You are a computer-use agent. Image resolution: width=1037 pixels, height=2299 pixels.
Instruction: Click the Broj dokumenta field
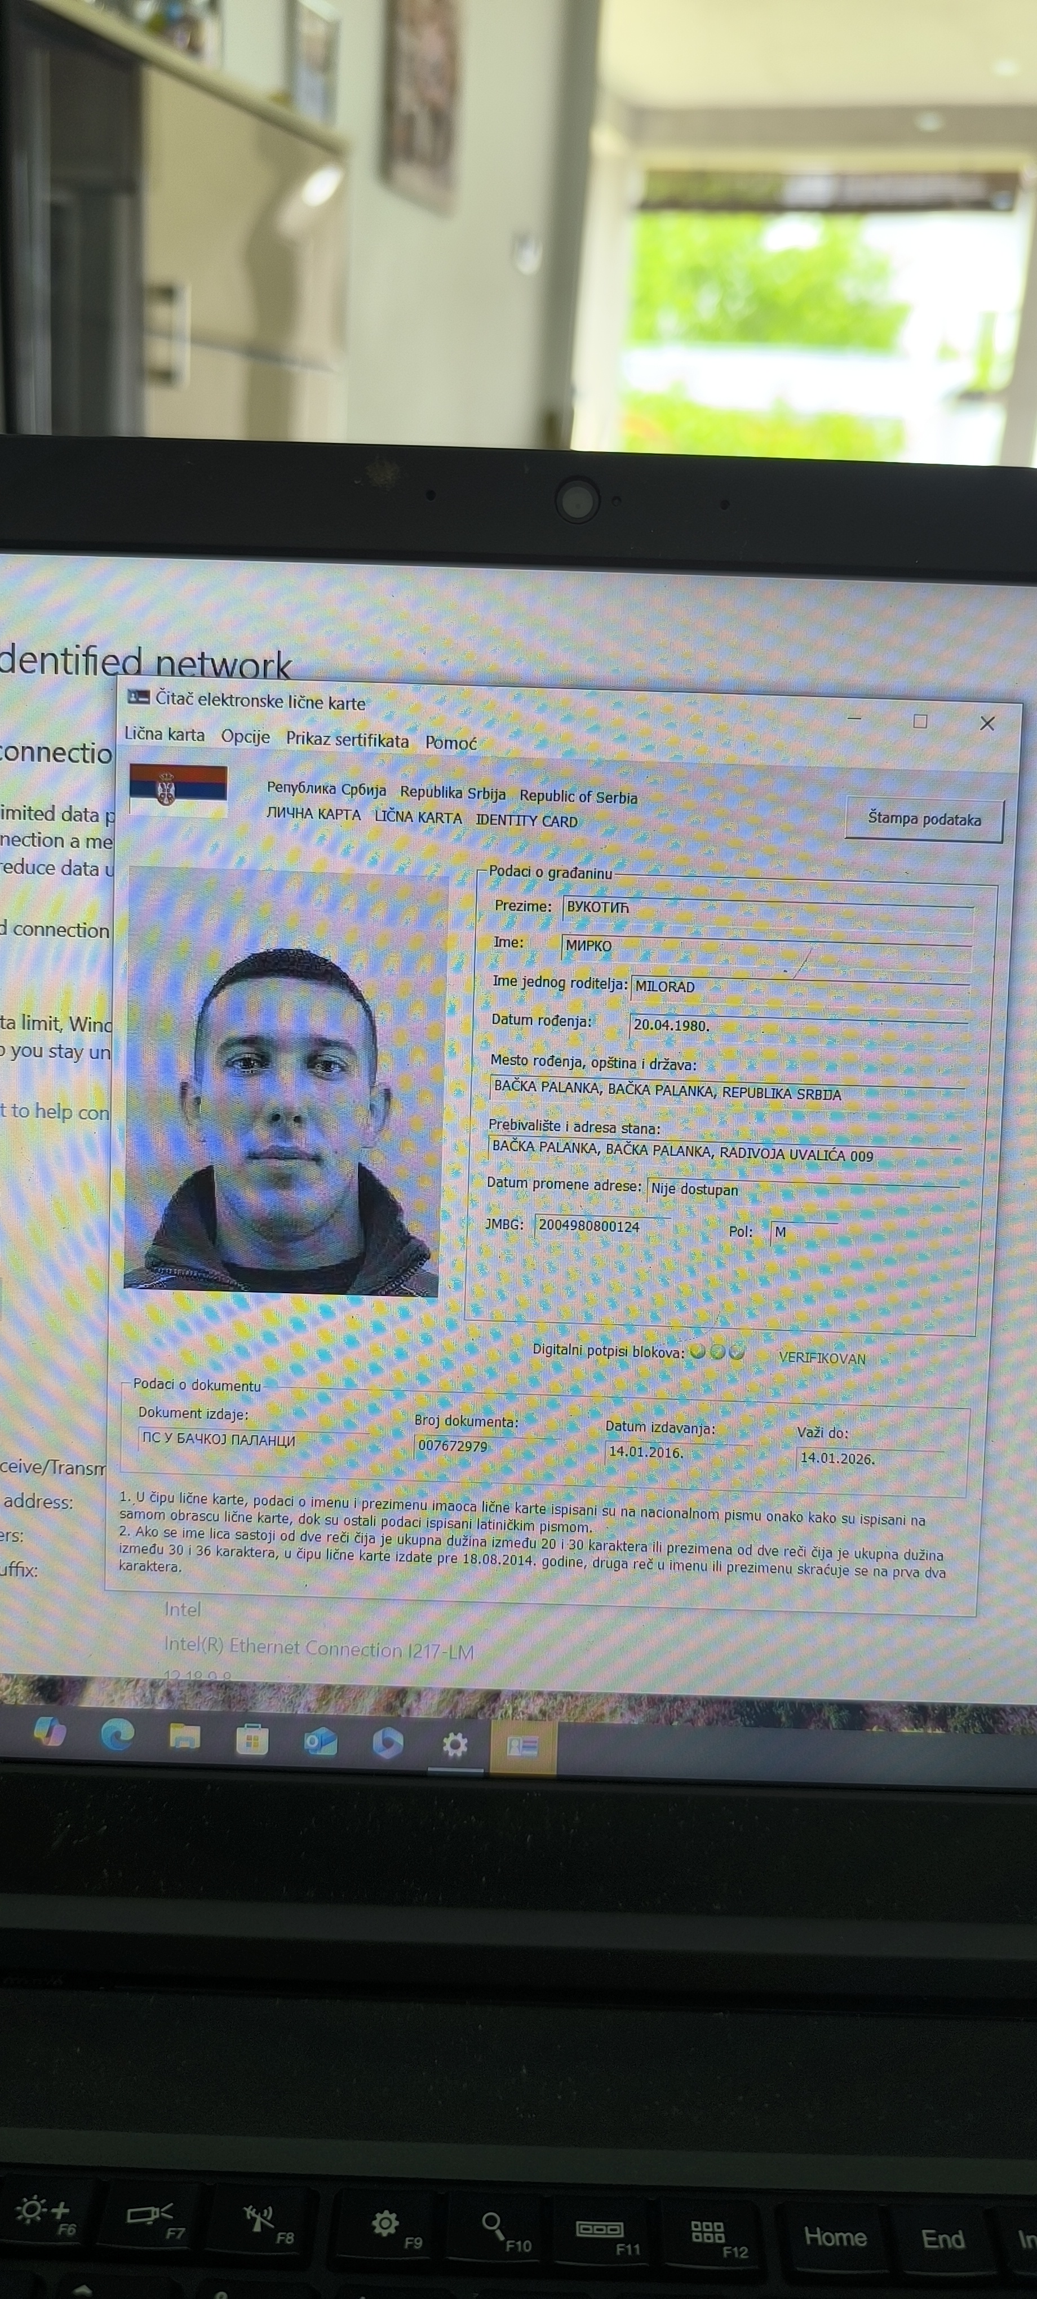[486, 1446]
